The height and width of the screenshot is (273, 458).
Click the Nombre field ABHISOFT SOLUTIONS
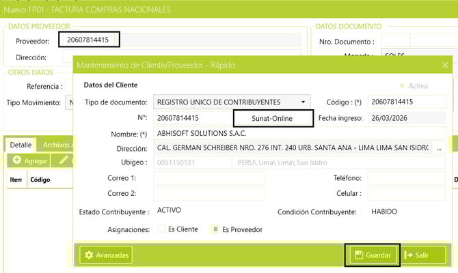click(x=299, y=133)
